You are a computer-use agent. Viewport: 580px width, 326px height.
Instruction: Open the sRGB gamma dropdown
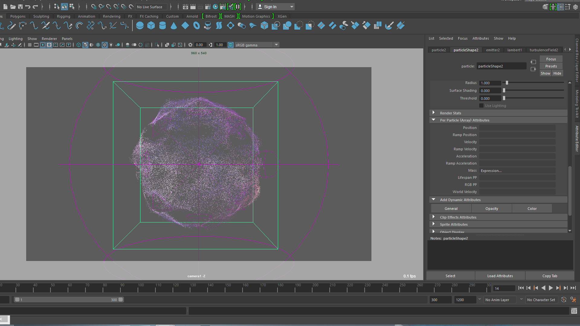click(276, 45)
